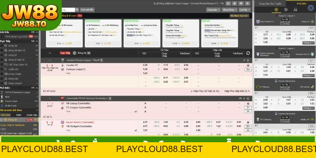
Task: Click the refresh odds icon
Action: [248, 53]
